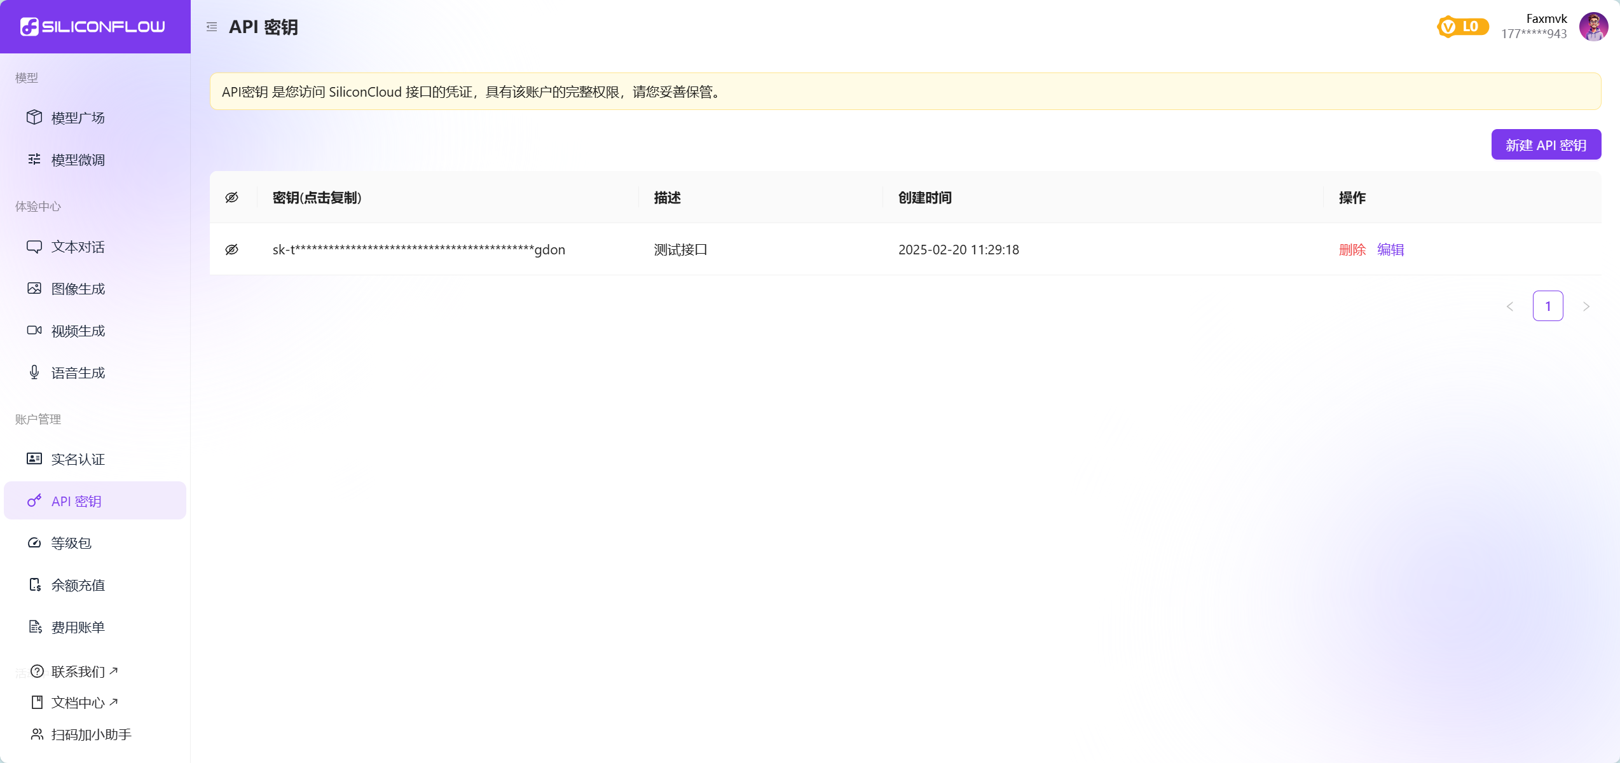Select 实名认证 in sidebar

[78, 459]
